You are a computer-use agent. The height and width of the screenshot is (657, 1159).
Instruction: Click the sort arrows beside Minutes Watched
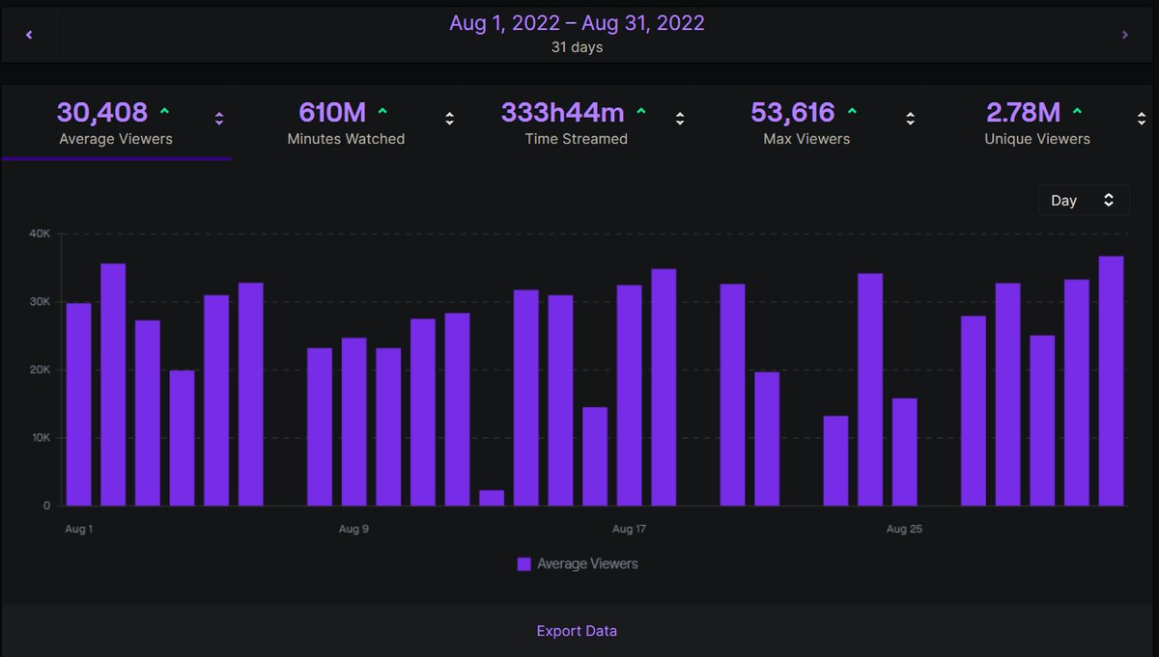click(449, 118)
